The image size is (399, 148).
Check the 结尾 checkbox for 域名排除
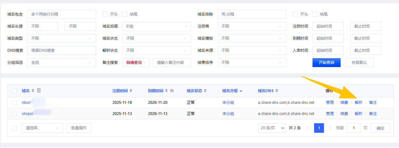(x=314, y=14)
